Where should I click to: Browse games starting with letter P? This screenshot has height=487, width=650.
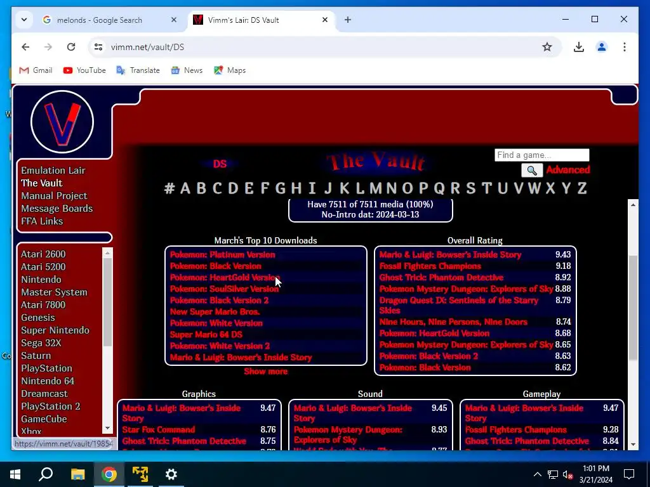tap(423, 188)
